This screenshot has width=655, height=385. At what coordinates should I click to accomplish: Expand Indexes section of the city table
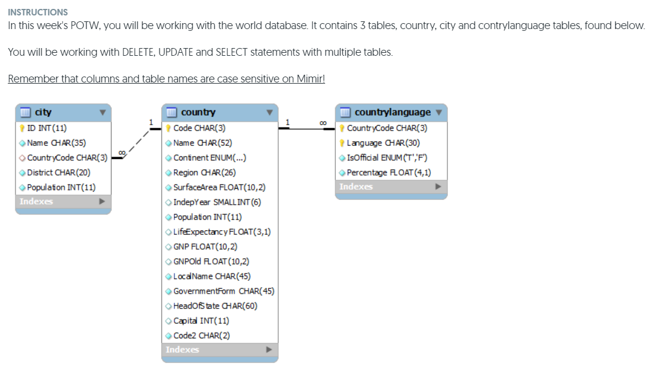coord(102,201)
